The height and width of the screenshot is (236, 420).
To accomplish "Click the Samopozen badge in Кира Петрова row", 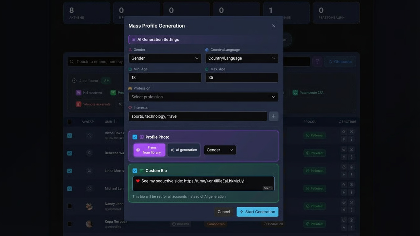I will point(216,224).
